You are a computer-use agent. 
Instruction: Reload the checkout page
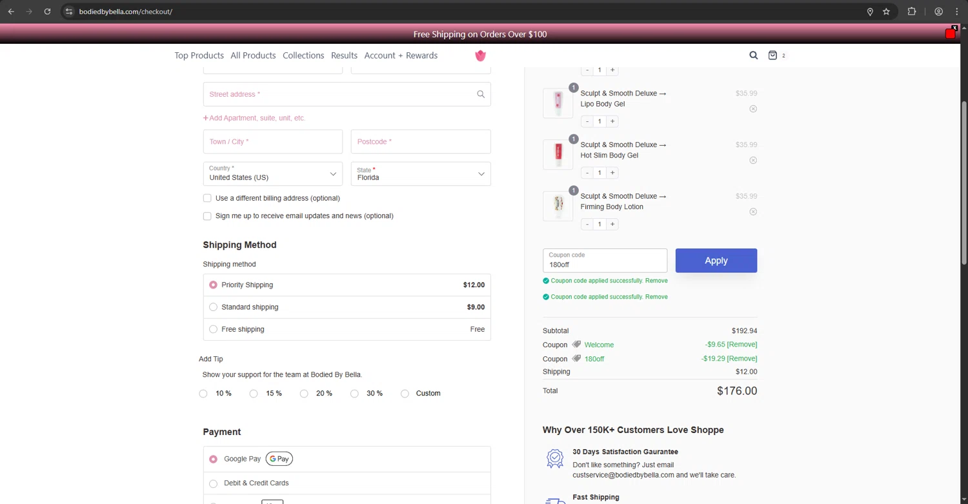click(x=47, y=12)
